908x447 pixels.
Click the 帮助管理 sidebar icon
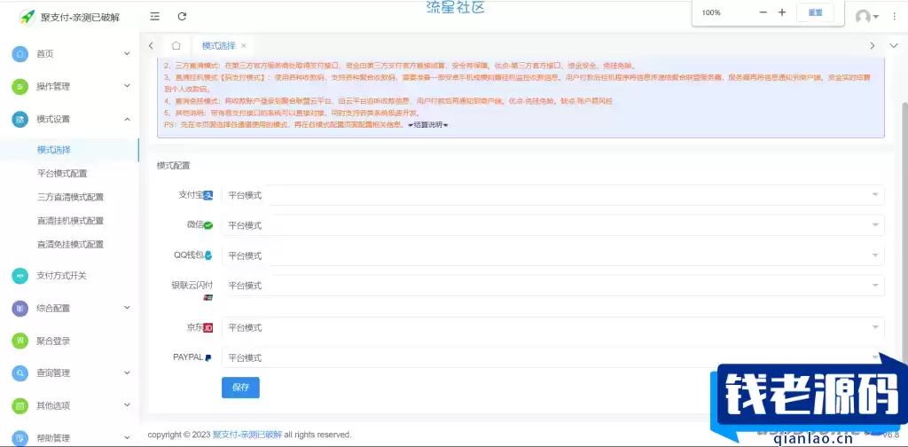[x=20, y=438]
